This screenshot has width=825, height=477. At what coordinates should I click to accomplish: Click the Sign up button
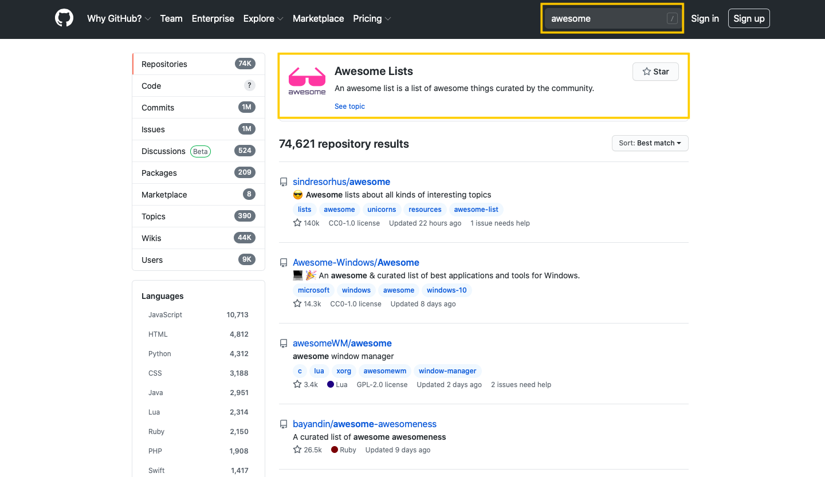click(749, 18)
